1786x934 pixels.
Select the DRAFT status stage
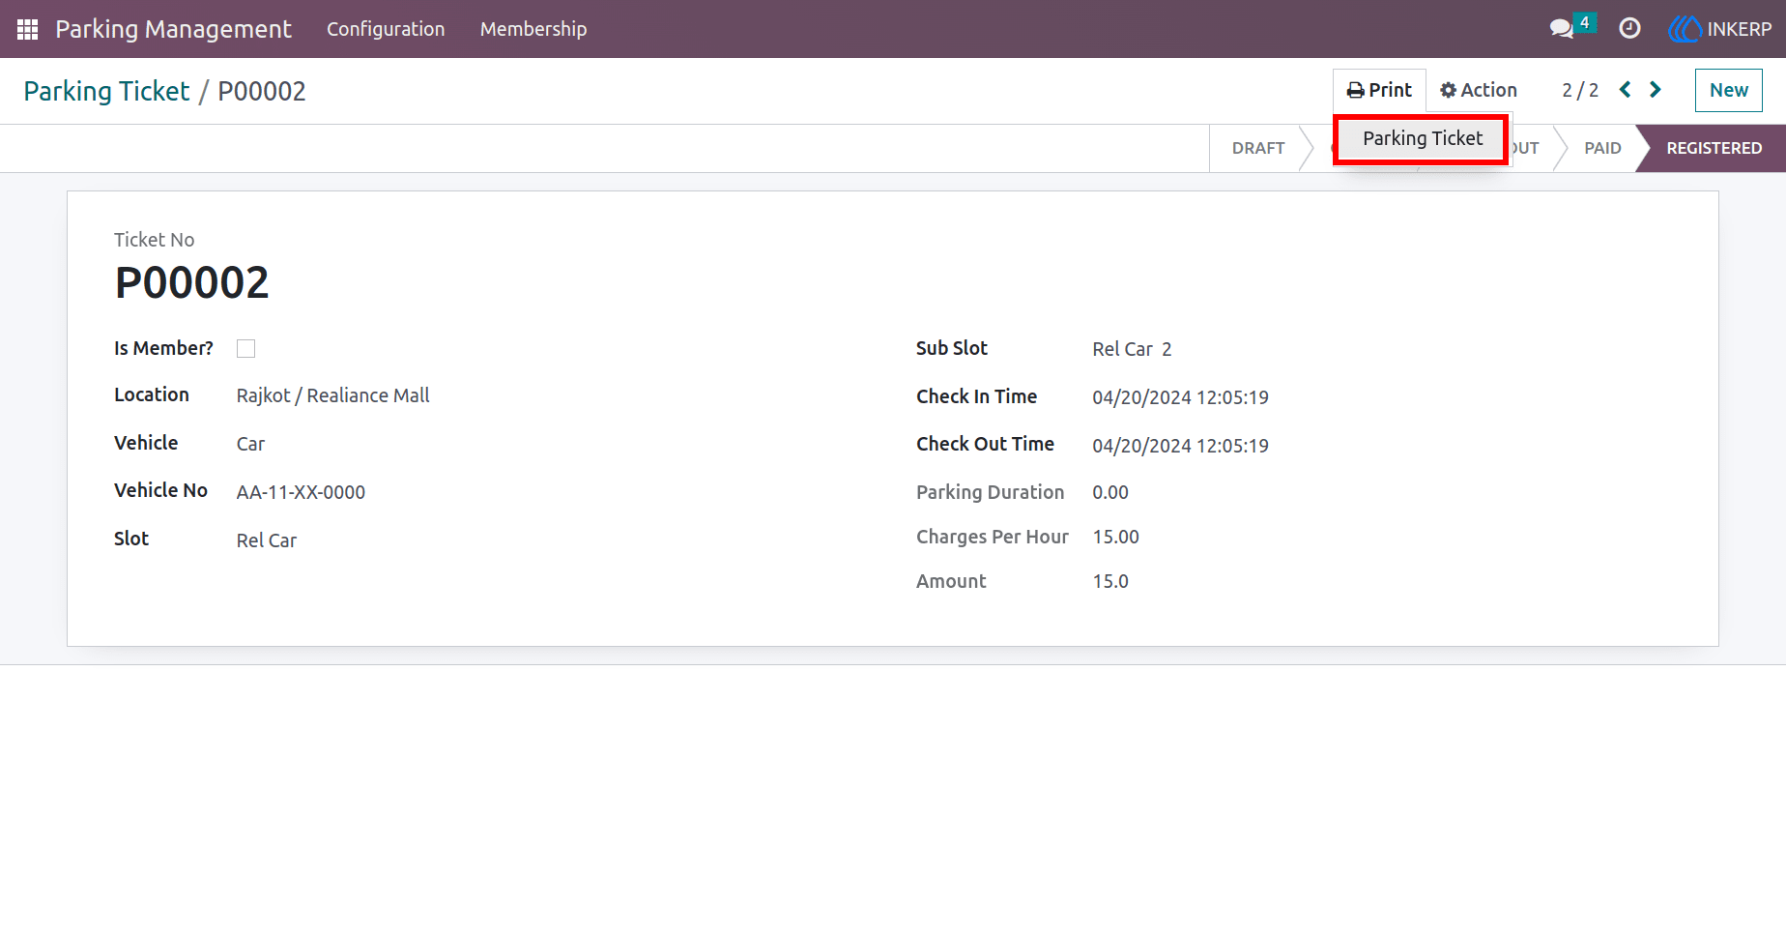1257,148
